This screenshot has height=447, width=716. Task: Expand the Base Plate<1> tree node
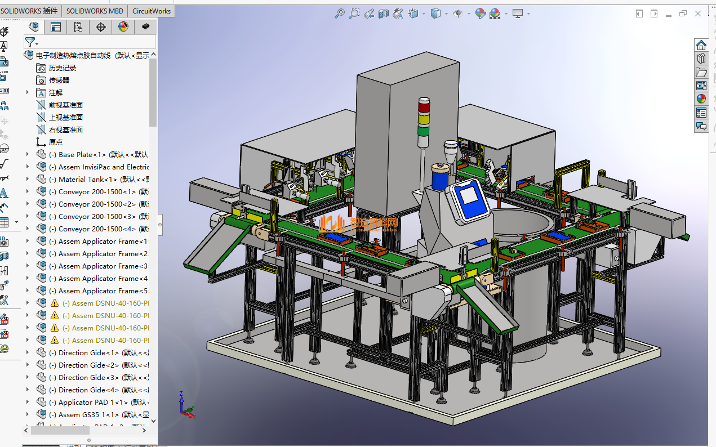28,154
